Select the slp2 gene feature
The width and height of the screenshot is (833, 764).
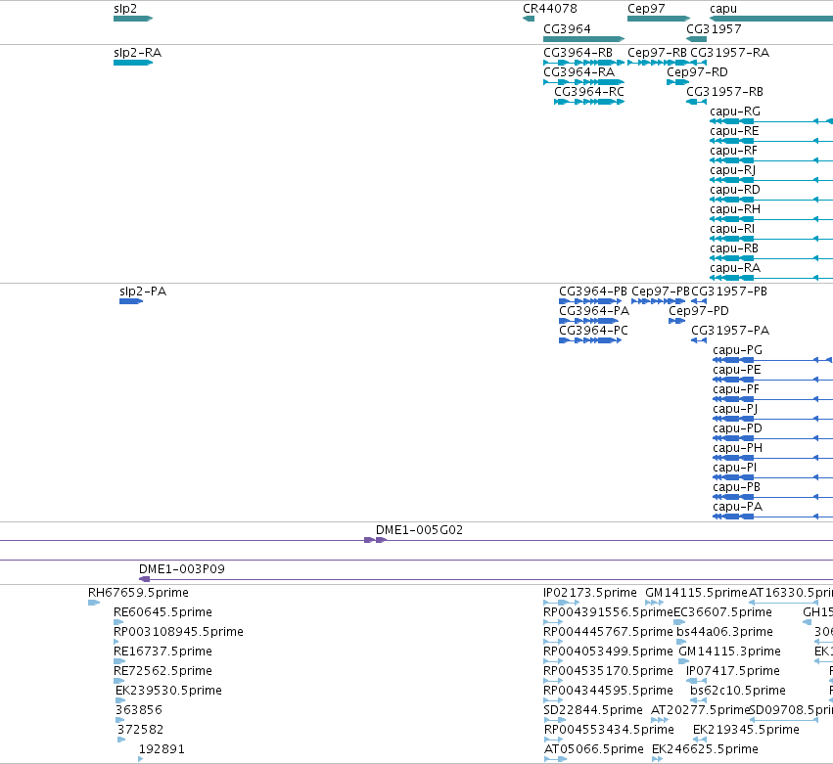click(x=133, y=19)
